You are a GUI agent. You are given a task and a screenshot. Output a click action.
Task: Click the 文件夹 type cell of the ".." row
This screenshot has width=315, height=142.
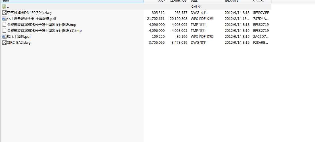(x=196, y=7)
